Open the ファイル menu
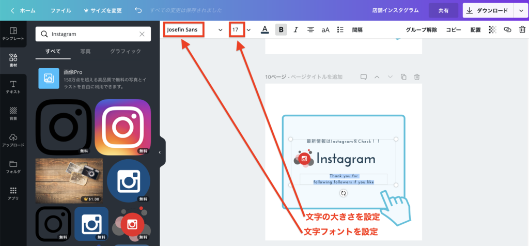Viewport: 529px width, 246px height. [61, 10]
